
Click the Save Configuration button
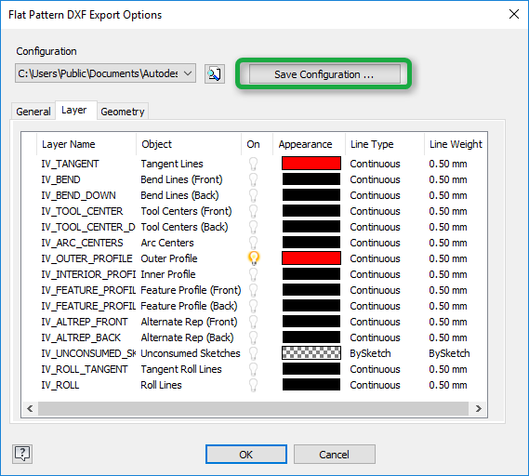[x=324, y=73]
